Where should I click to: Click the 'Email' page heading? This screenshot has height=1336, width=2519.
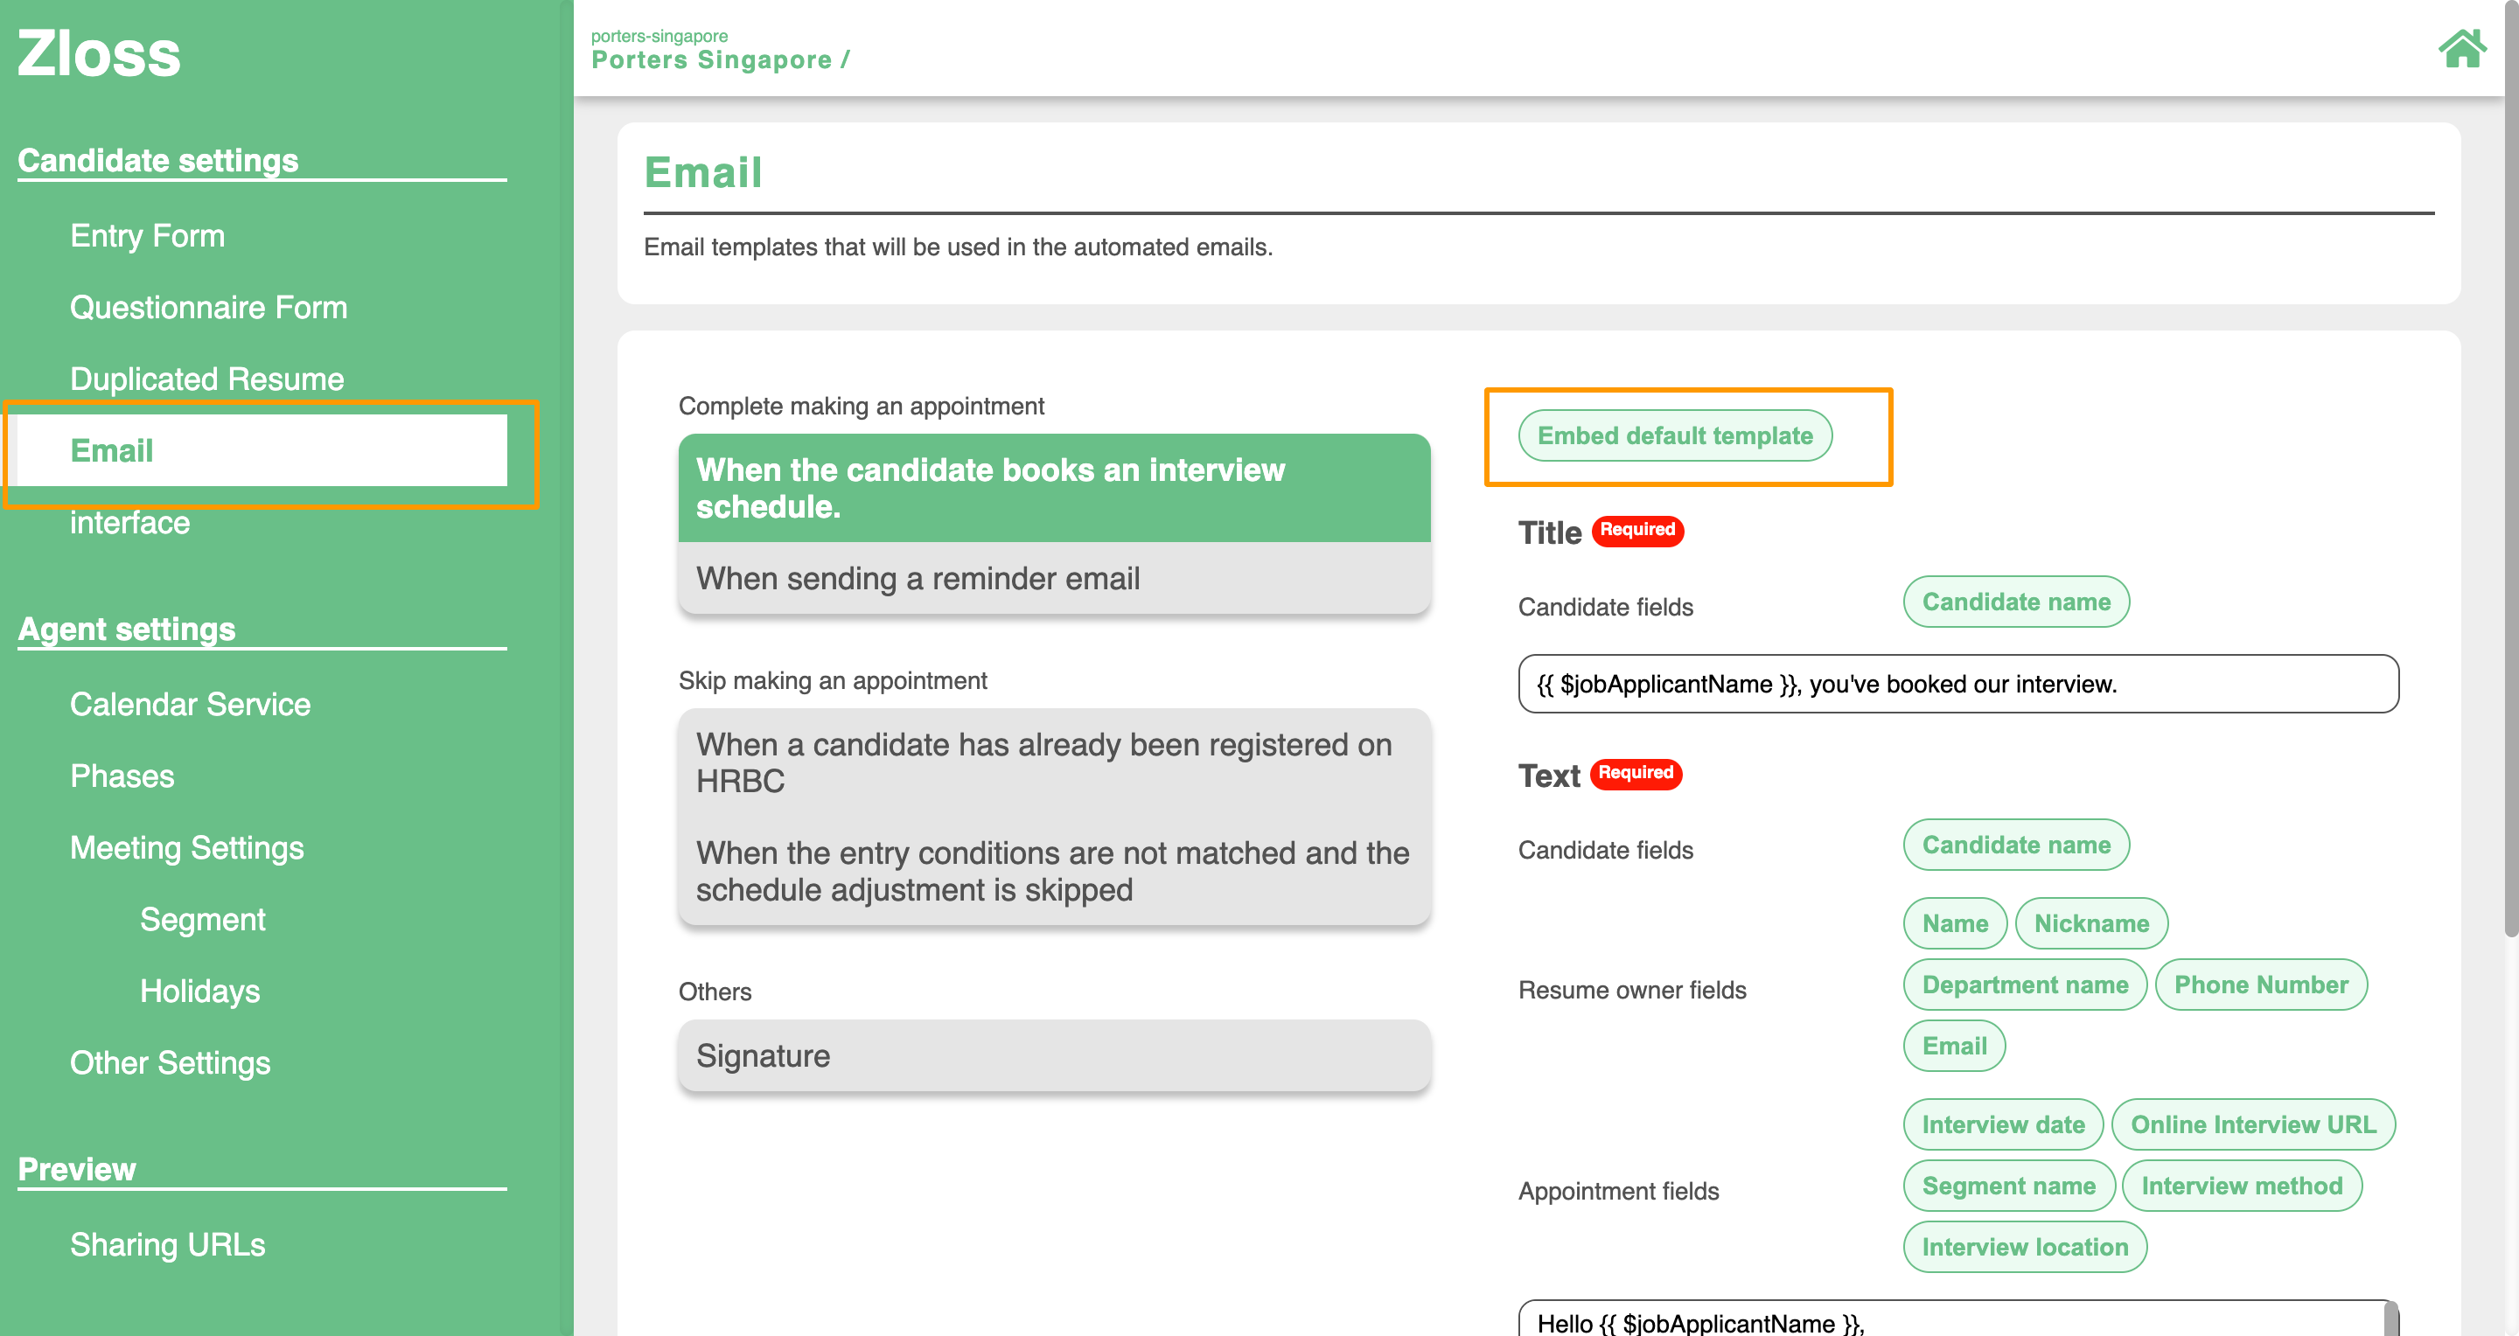pyautogui.click(x=702, y=172)
